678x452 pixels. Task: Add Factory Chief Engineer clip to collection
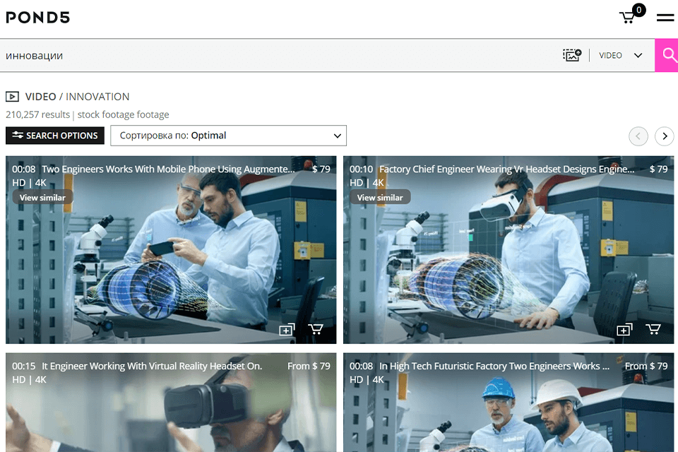624,330
